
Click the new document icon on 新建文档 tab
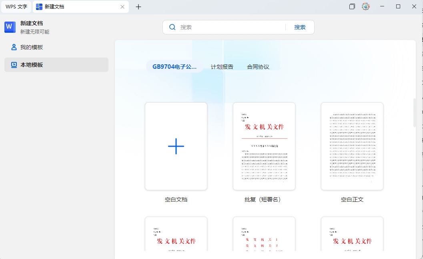(x=38, y=7)
